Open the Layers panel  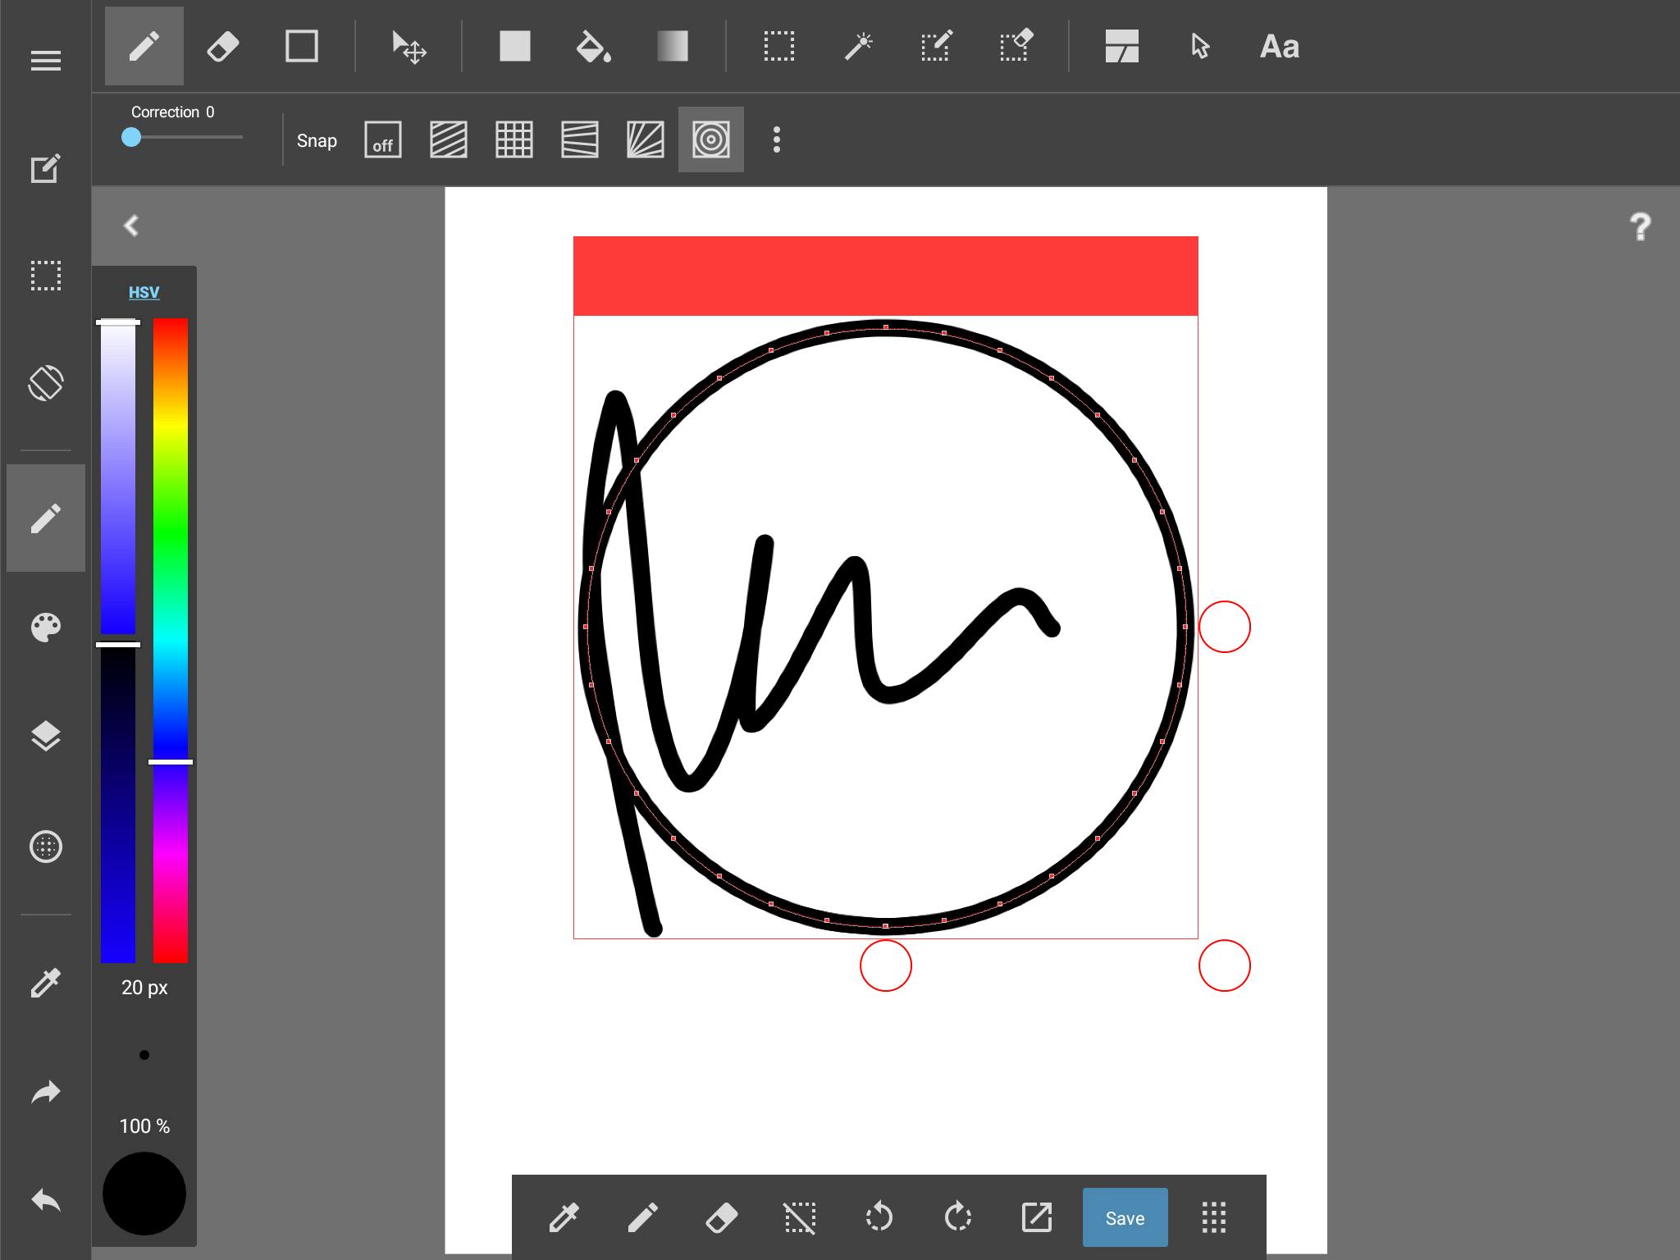[46, 737]
